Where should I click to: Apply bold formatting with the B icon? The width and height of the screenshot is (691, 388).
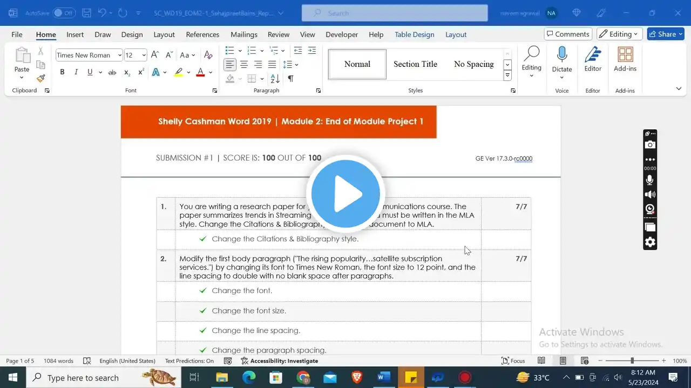[x=62, y=72]
